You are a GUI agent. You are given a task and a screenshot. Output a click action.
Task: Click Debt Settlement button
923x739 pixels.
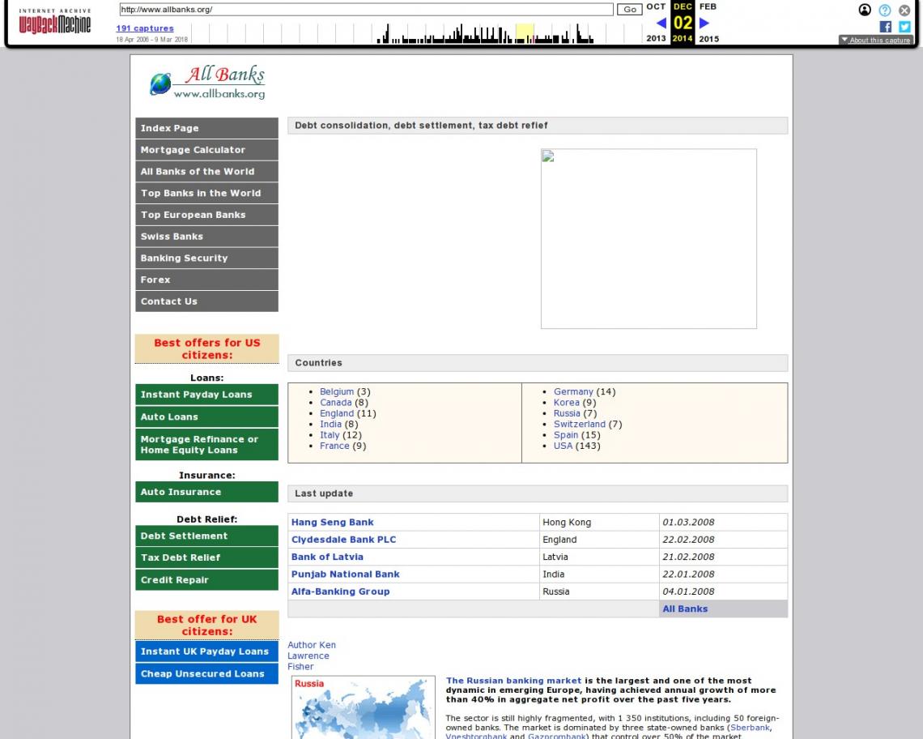pyautogui.click(x=206, y=536)
